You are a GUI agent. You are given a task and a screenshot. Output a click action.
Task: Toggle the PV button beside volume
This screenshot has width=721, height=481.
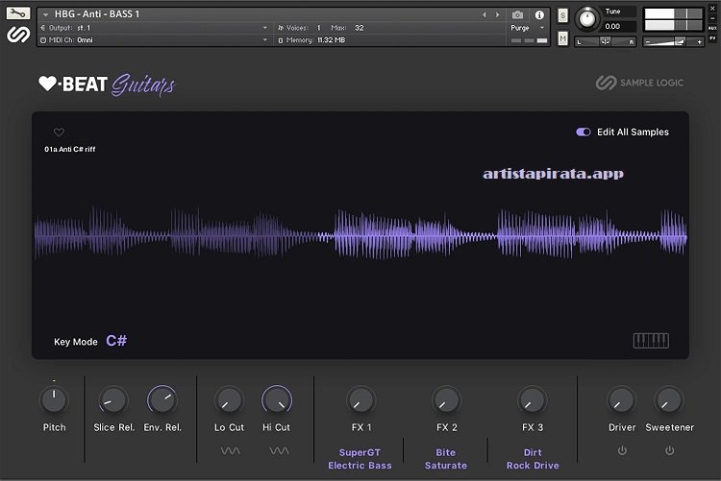(712, 38)
